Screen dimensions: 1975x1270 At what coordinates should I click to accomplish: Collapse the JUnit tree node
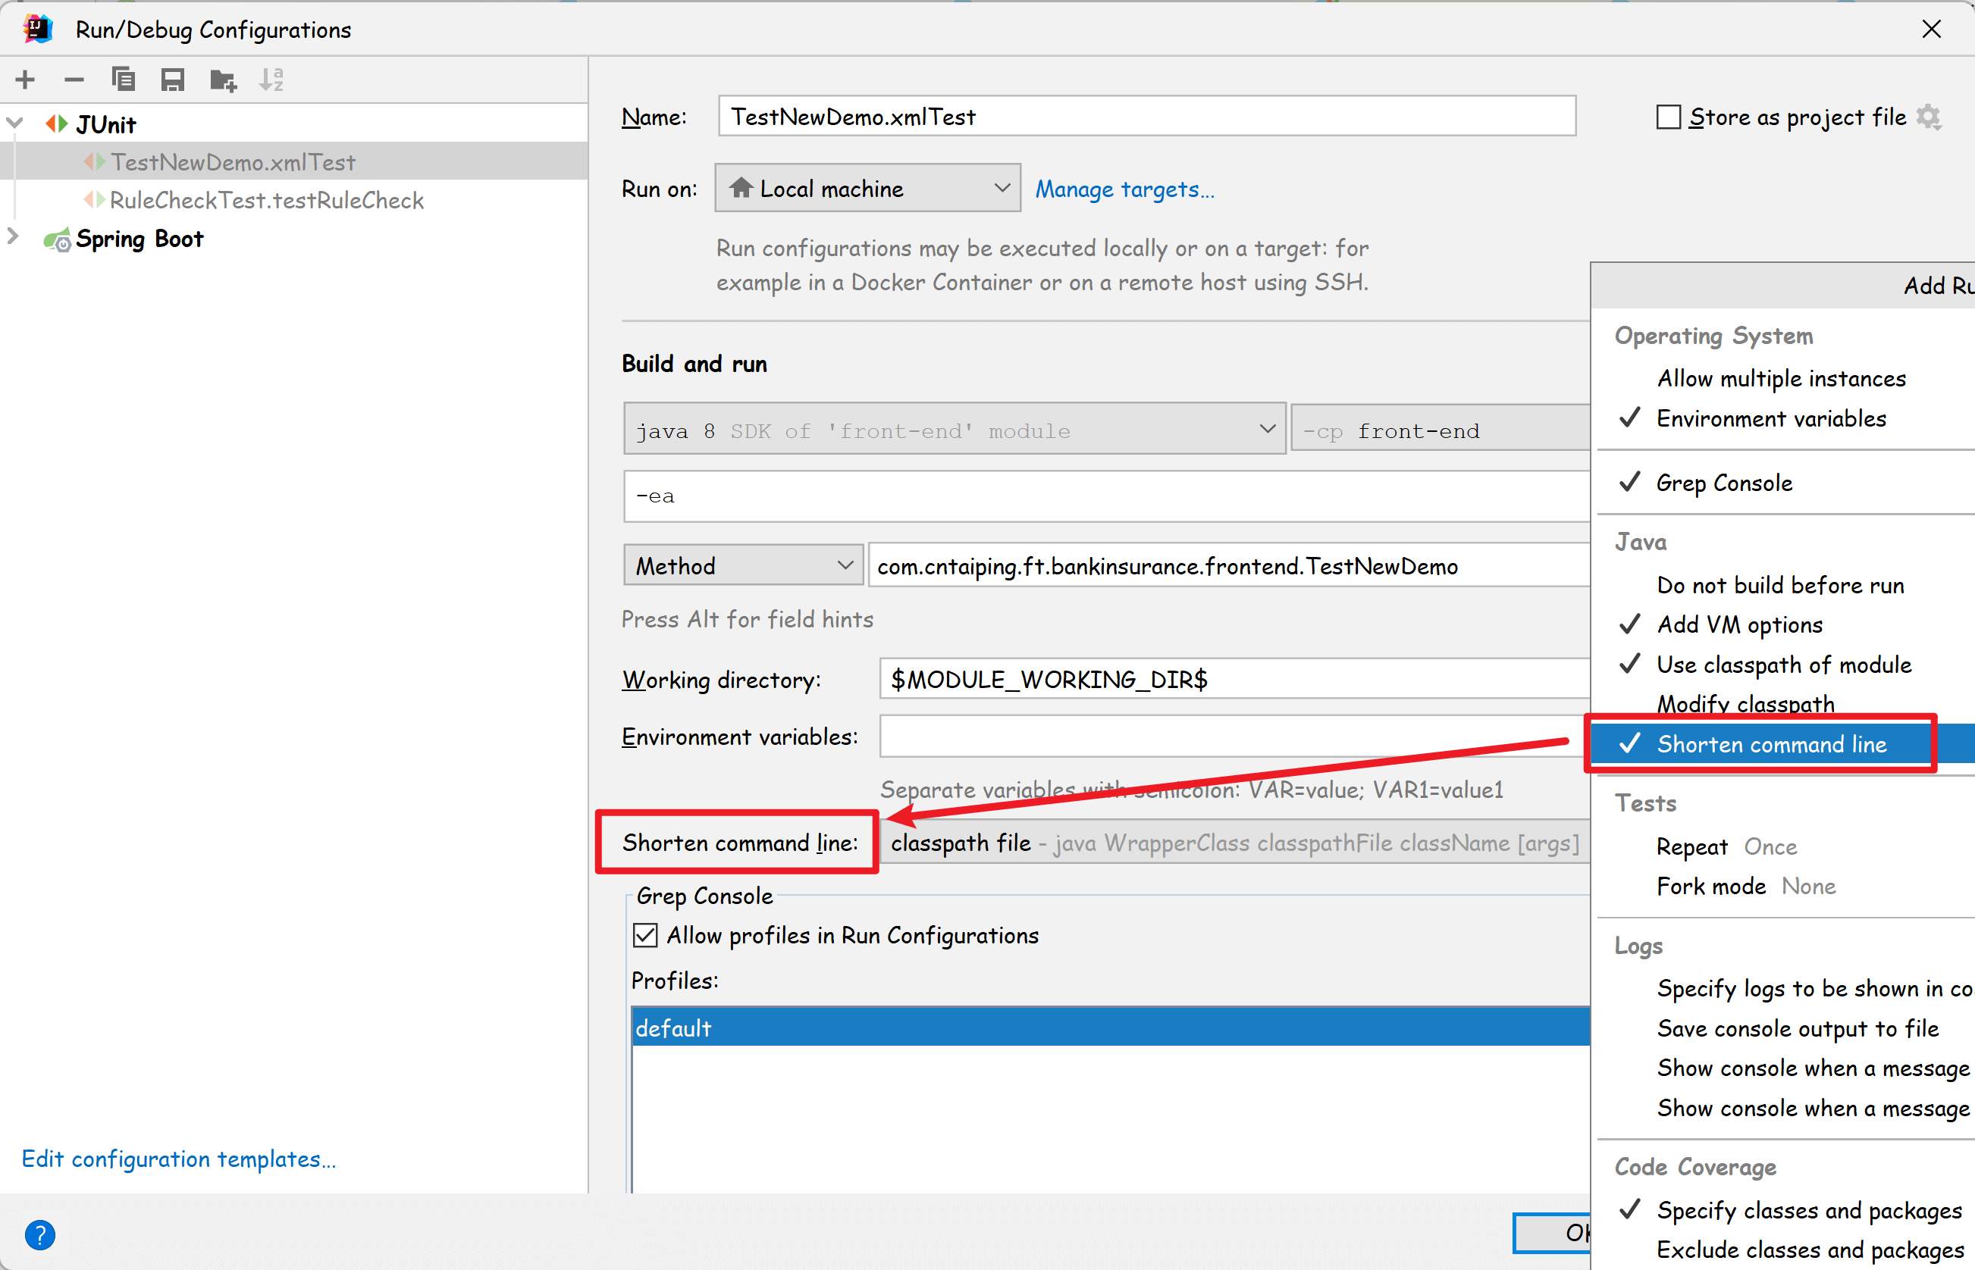(x=15, y=124)
